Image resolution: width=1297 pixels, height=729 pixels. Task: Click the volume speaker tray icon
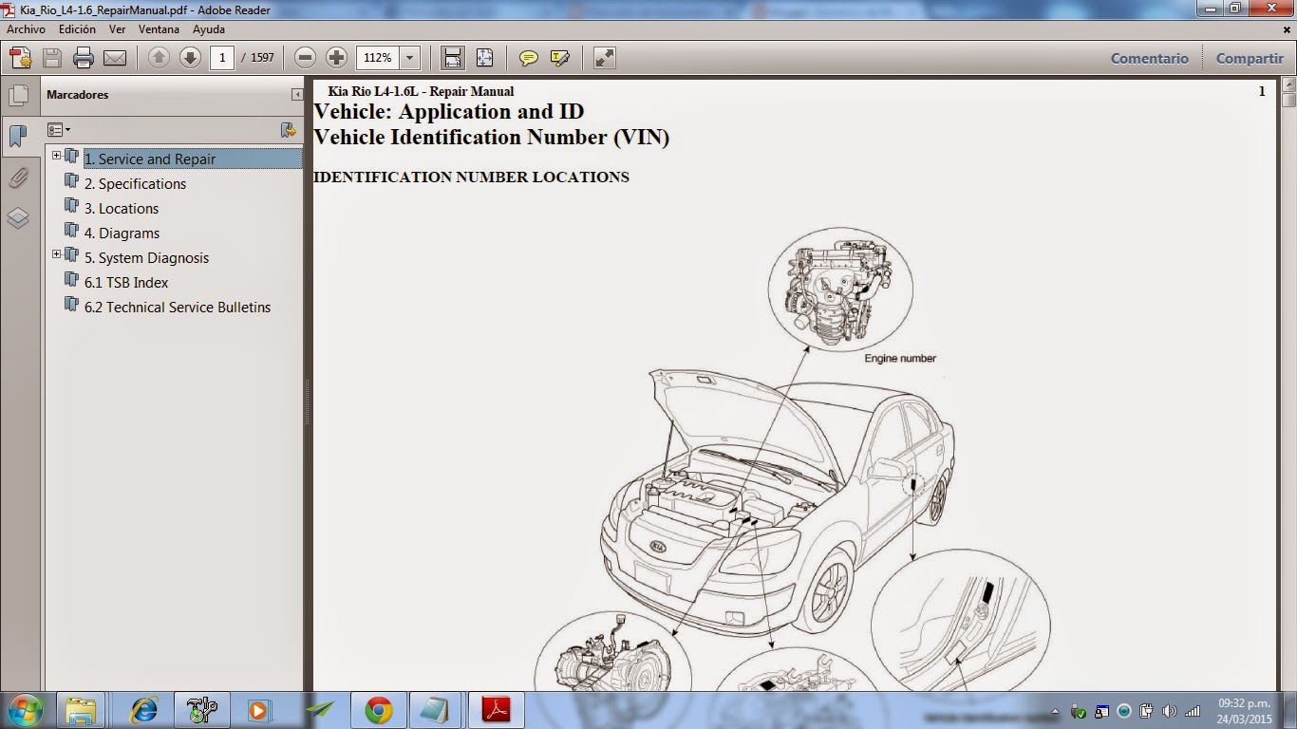pos(1170,711)
